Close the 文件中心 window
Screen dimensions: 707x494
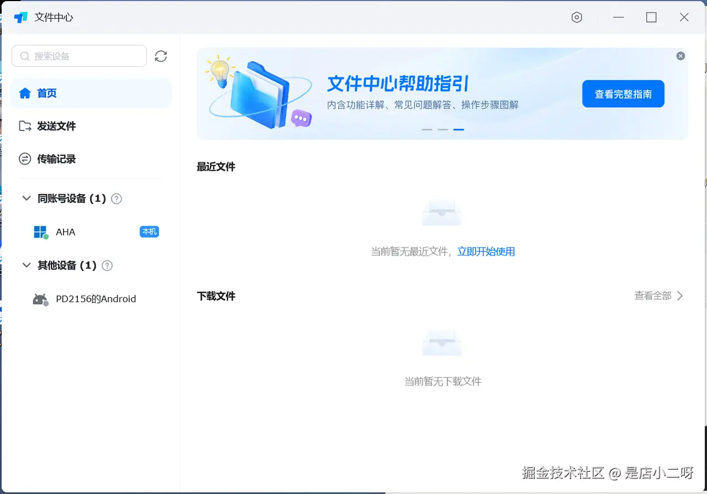pyautogui.click(x=684, y=18)
